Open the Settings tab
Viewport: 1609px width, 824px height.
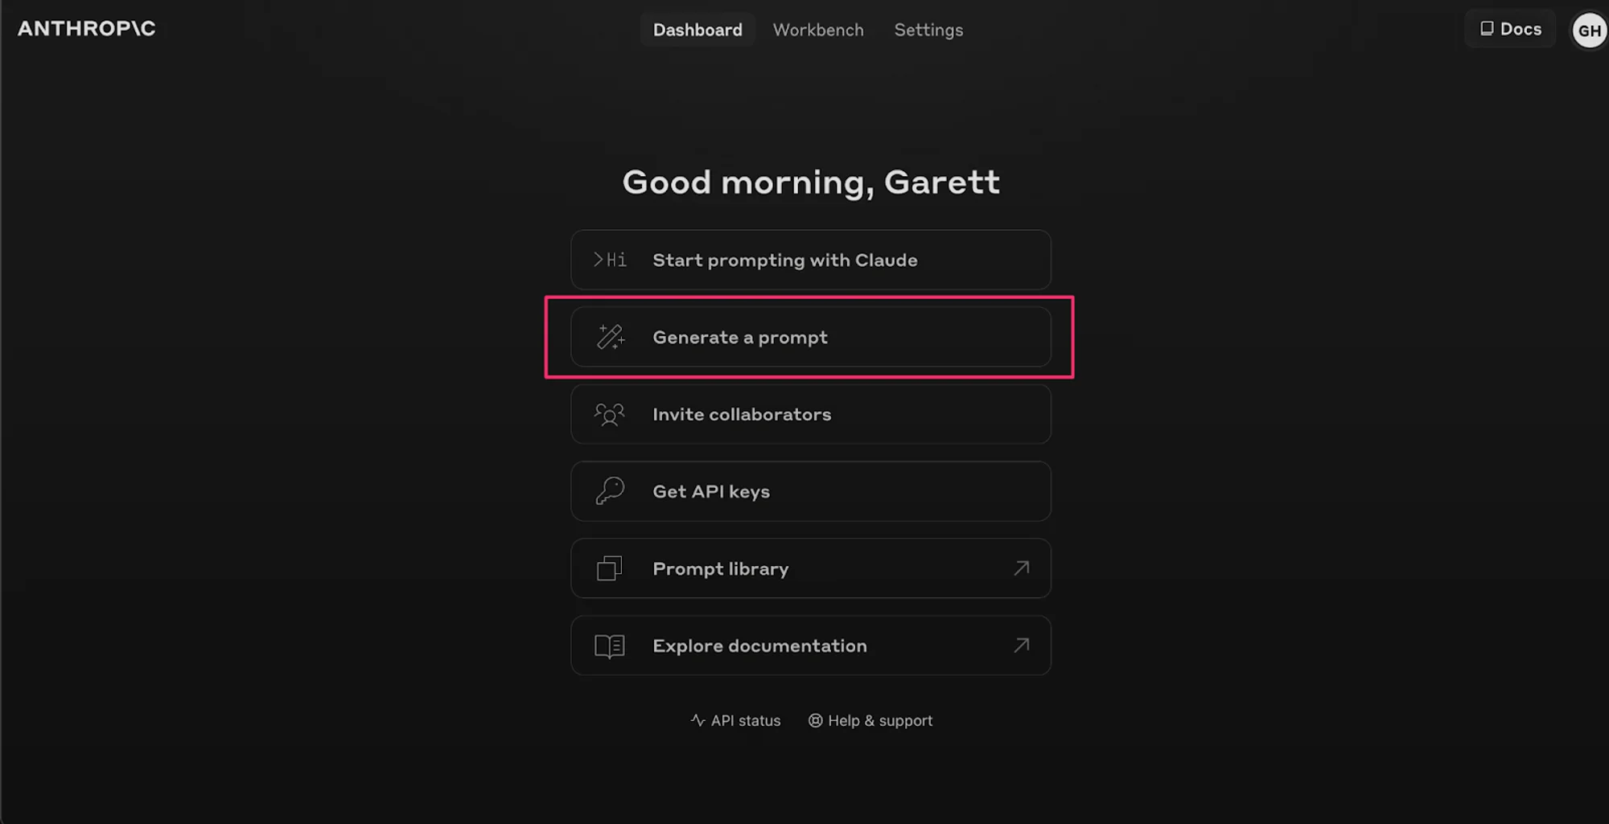928,30
